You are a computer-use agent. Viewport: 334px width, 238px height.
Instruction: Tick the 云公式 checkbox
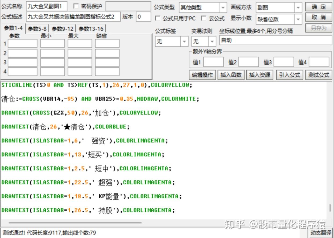point(204,18)
